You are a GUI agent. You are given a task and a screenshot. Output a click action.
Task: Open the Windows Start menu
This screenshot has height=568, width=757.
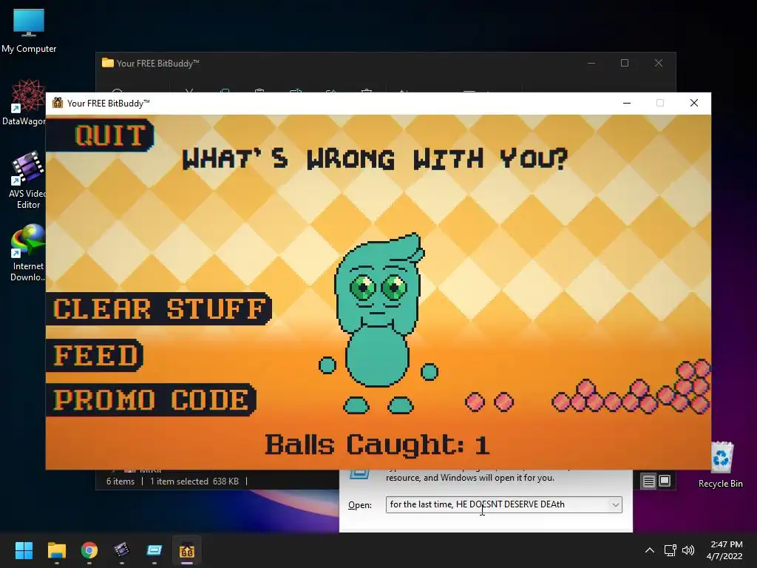24,550
